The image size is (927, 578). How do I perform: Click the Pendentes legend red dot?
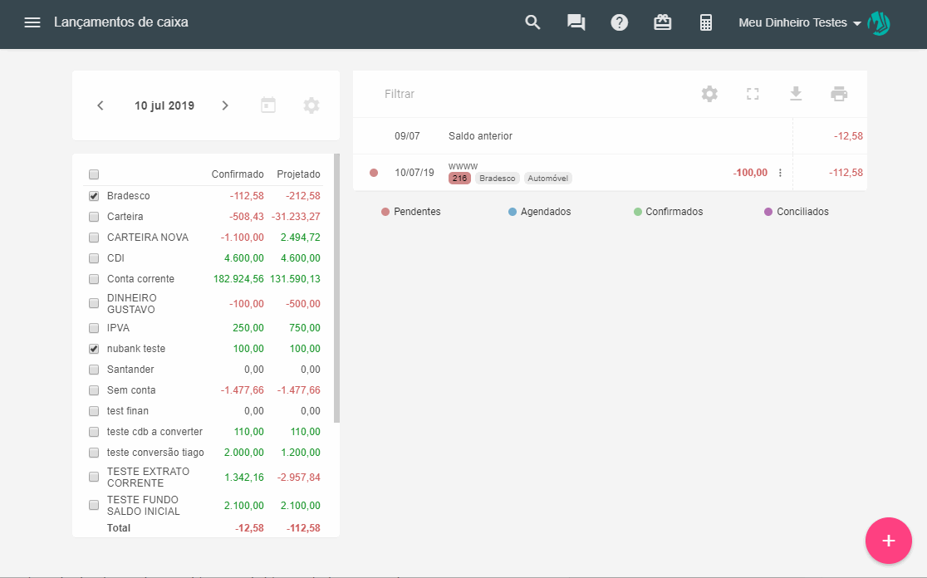(x=385, y=212)
